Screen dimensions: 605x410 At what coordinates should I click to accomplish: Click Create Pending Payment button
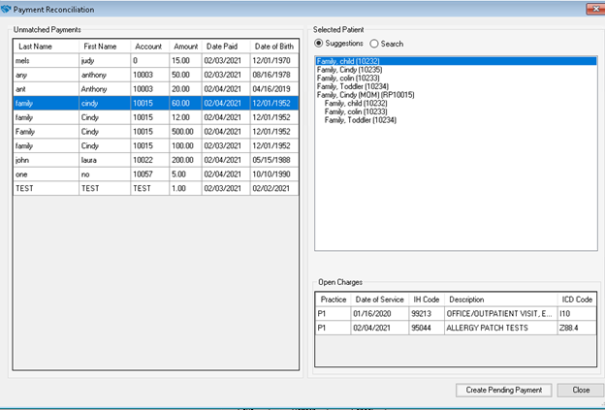tap(503, 390)
